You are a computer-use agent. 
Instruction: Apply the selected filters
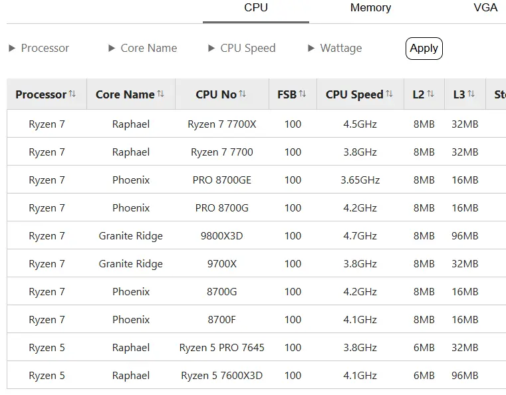pyautogui.click(x=424, y=49)
